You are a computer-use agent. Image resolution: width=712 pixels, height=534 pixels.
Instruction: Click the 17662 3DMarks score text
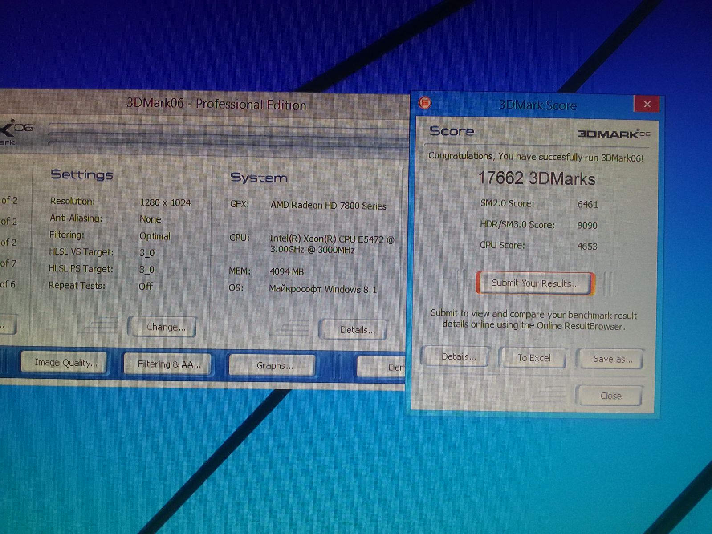(x=537, y=179)
